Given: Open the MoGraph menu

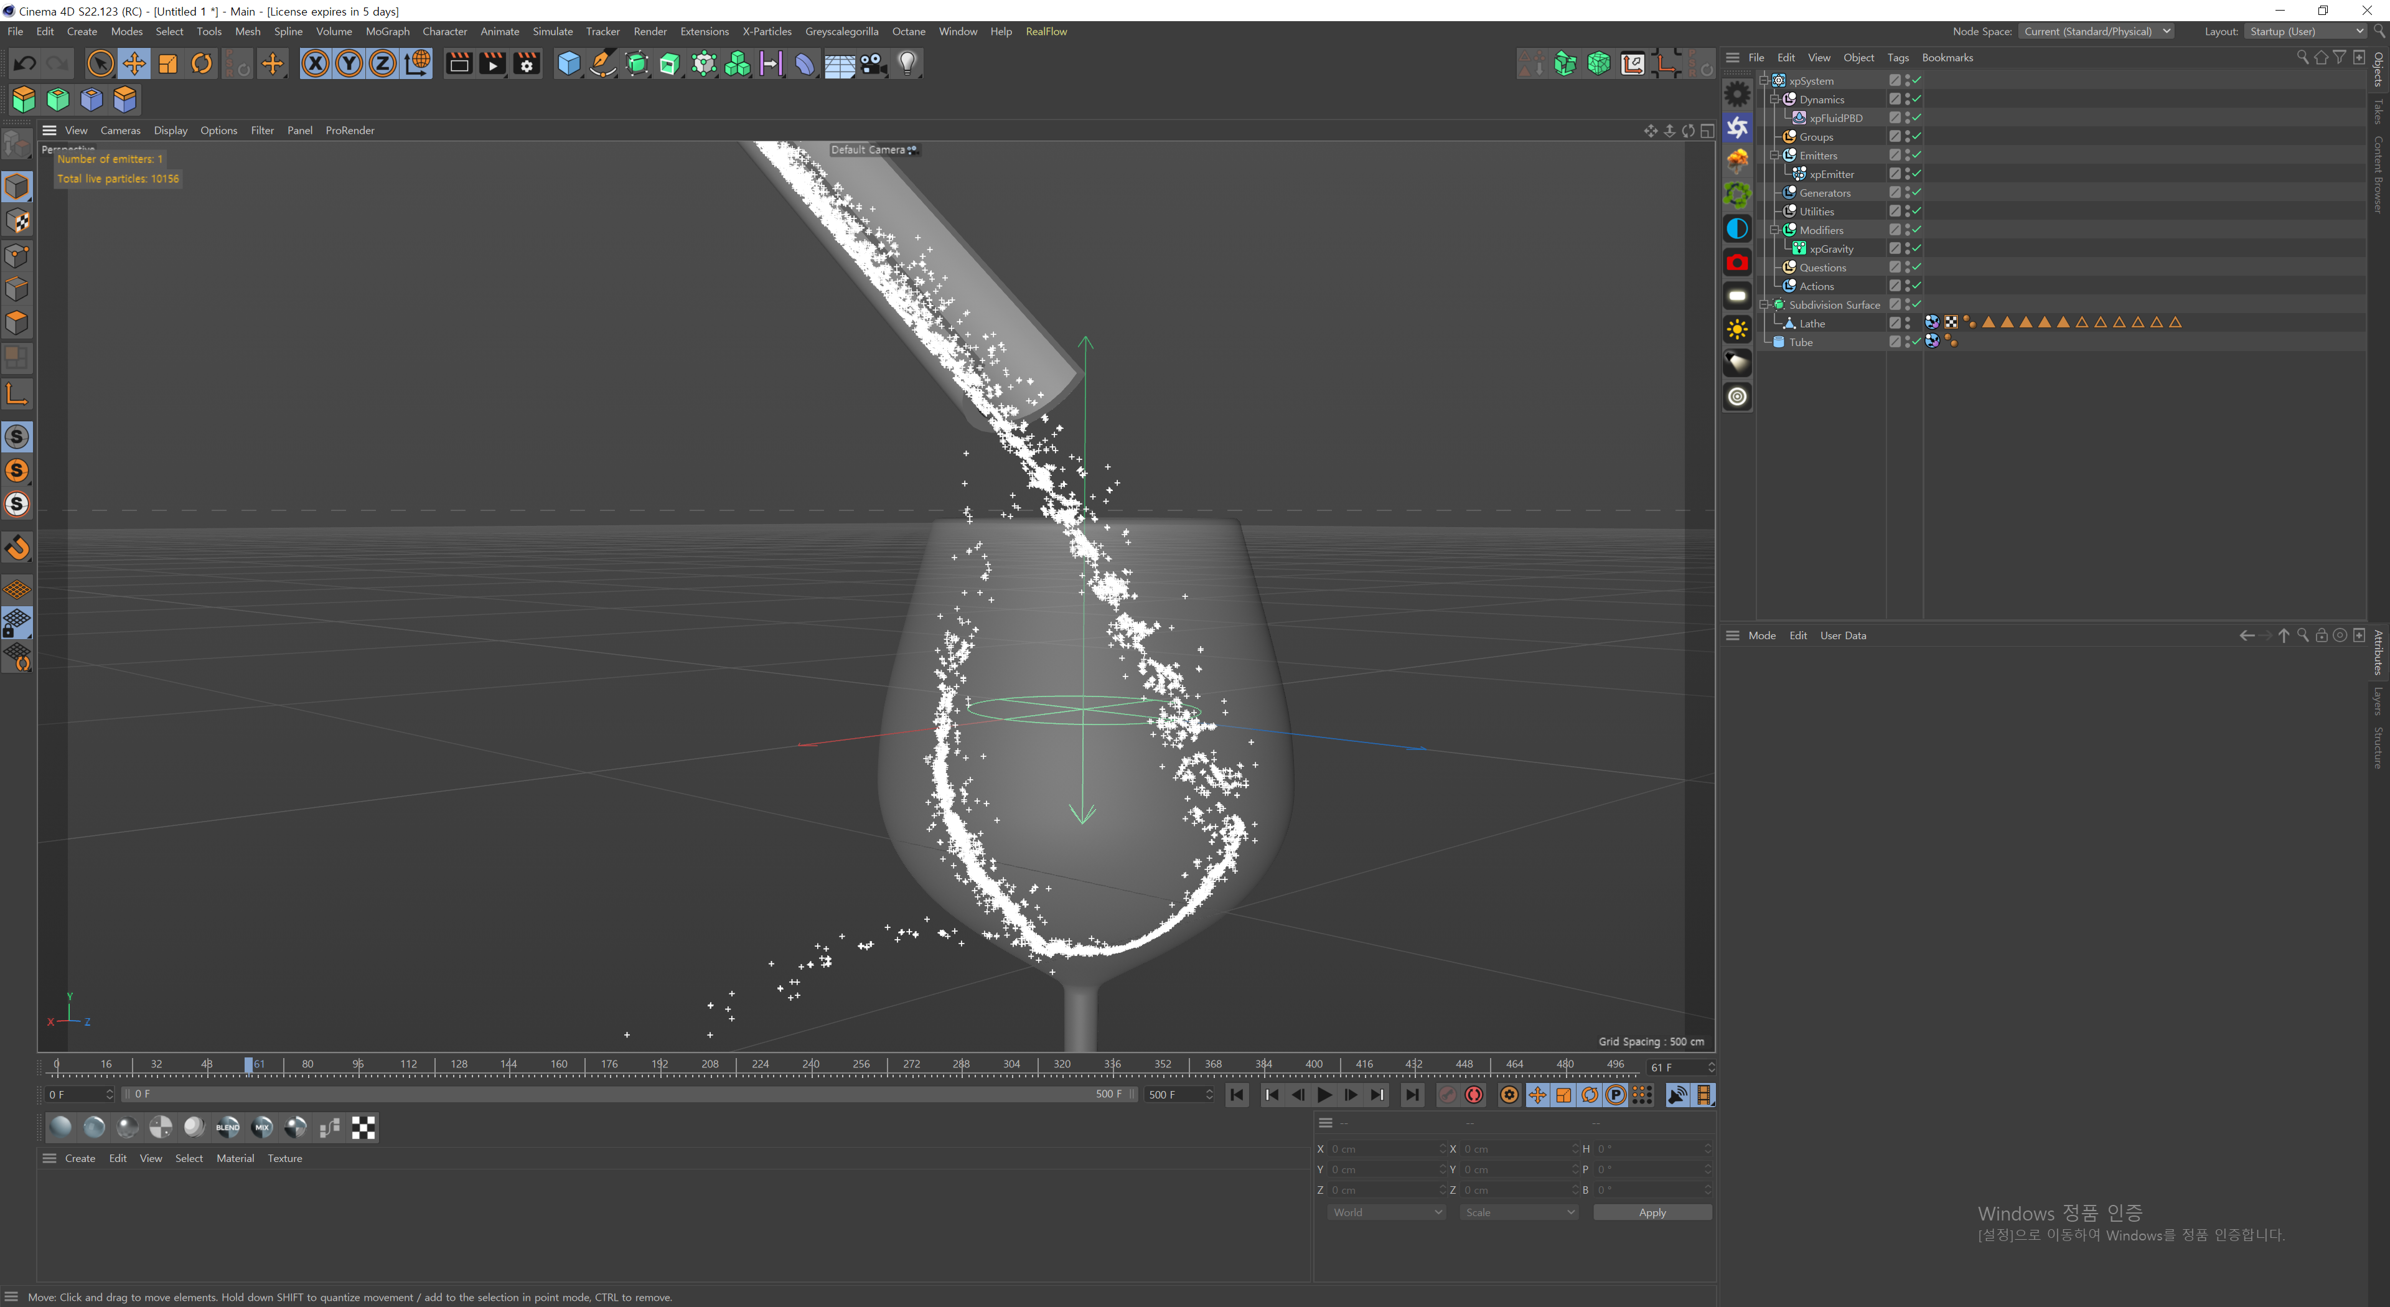Looking at the screenshot, I should (x=387, y=32).
